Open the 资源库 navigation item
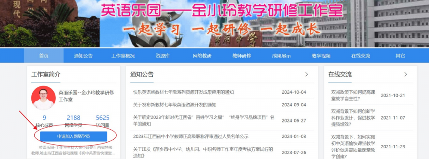This screenshot has height=159, width=429. pos(163,56)
